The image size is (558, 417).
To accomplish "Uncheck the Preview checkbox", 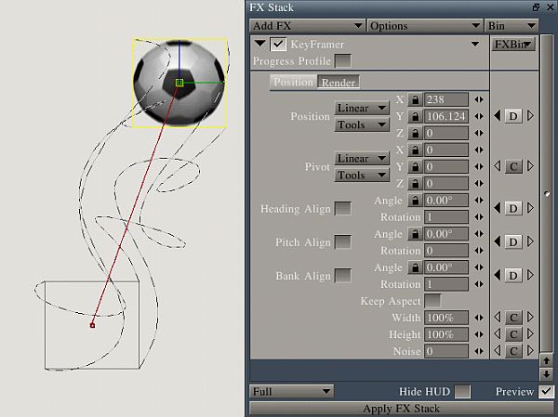I will pyautogui.click(x=546, y=391).
